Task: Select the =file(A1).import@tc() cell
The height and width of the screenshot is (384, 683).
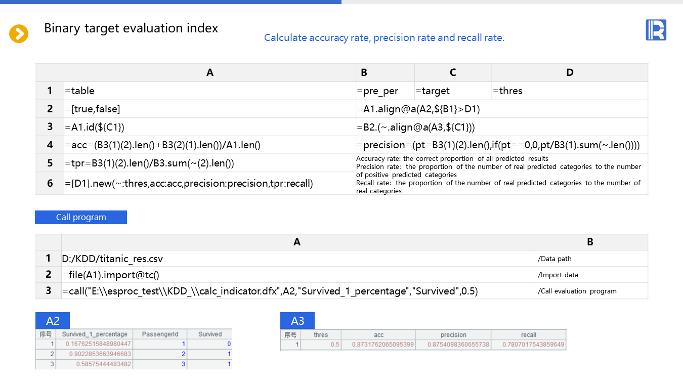Action: tap(296, 275)
